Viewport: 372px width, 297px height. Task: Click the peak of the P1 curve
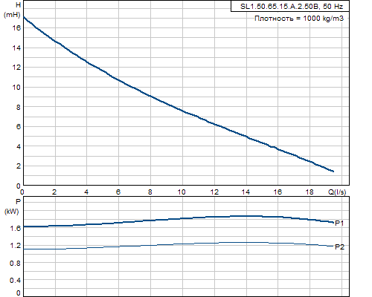(x=246, y=216)
